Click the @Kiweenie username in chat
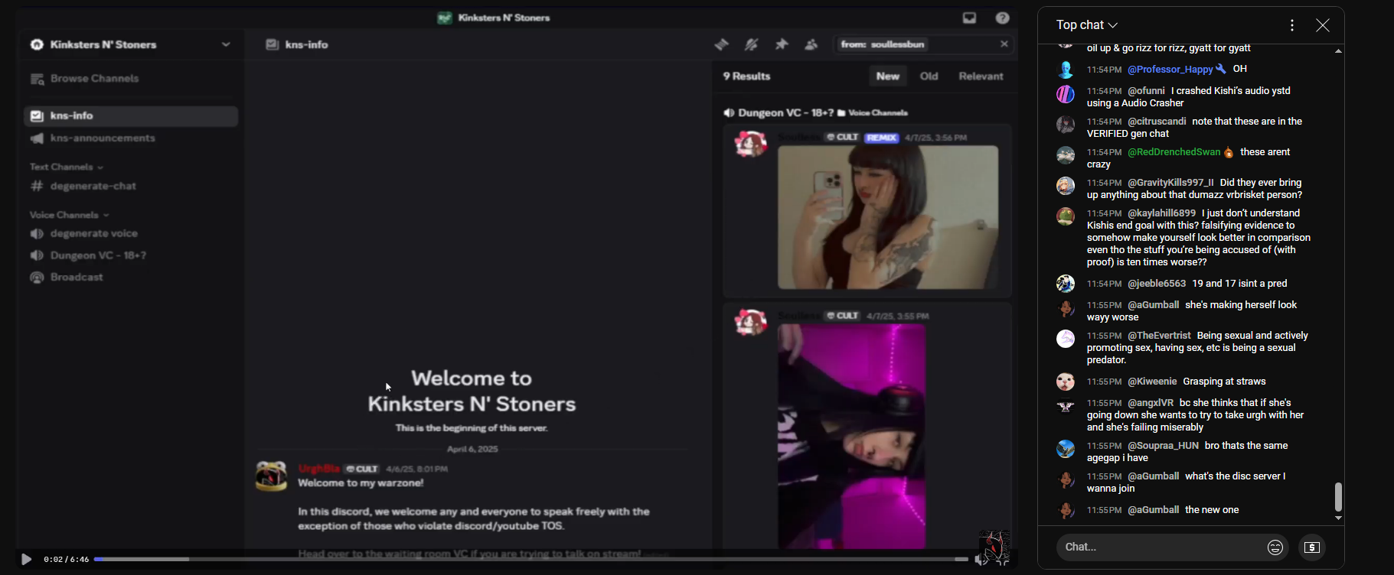Screen dimensions: 1394x575 1152,382
